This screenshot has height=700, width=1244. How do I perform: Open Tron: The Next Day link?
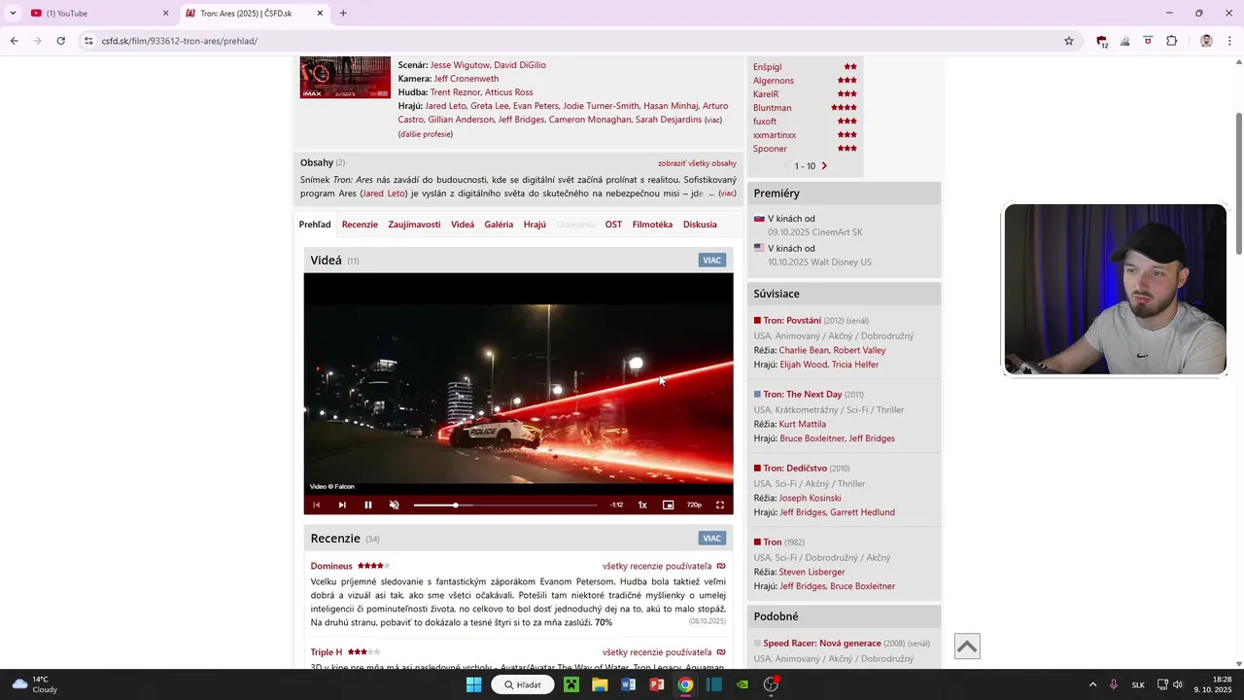(803, 395)
